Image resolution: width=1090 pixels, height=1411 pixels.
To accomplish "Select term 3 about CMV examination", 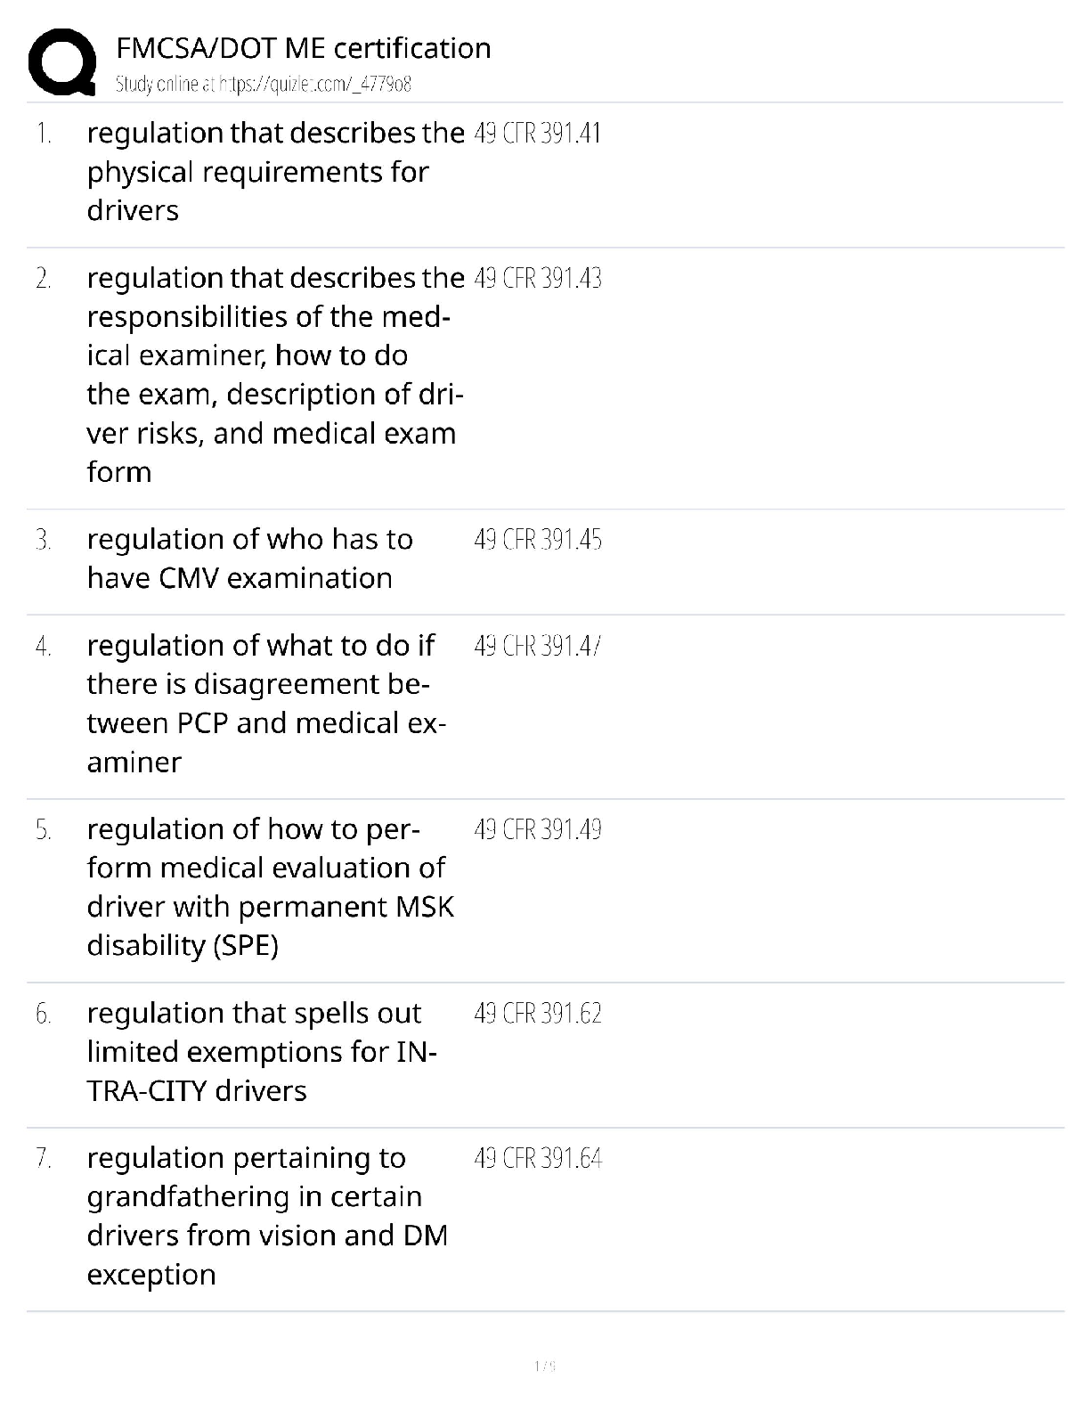I will tap(250, 559).
